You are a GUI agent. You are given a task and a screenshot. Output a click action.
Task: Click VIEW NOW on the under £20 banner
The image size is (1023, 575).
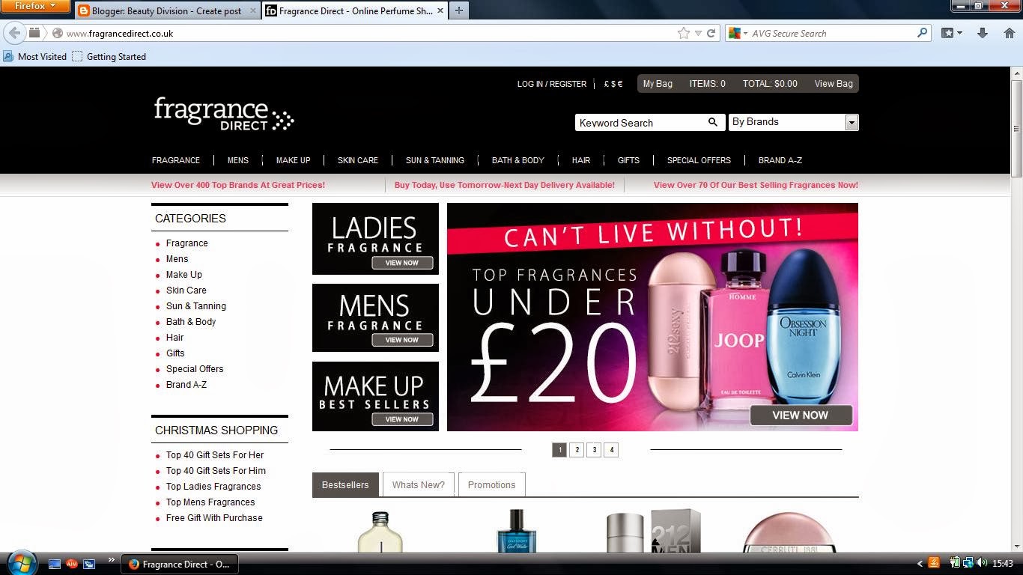coord(801,415)
